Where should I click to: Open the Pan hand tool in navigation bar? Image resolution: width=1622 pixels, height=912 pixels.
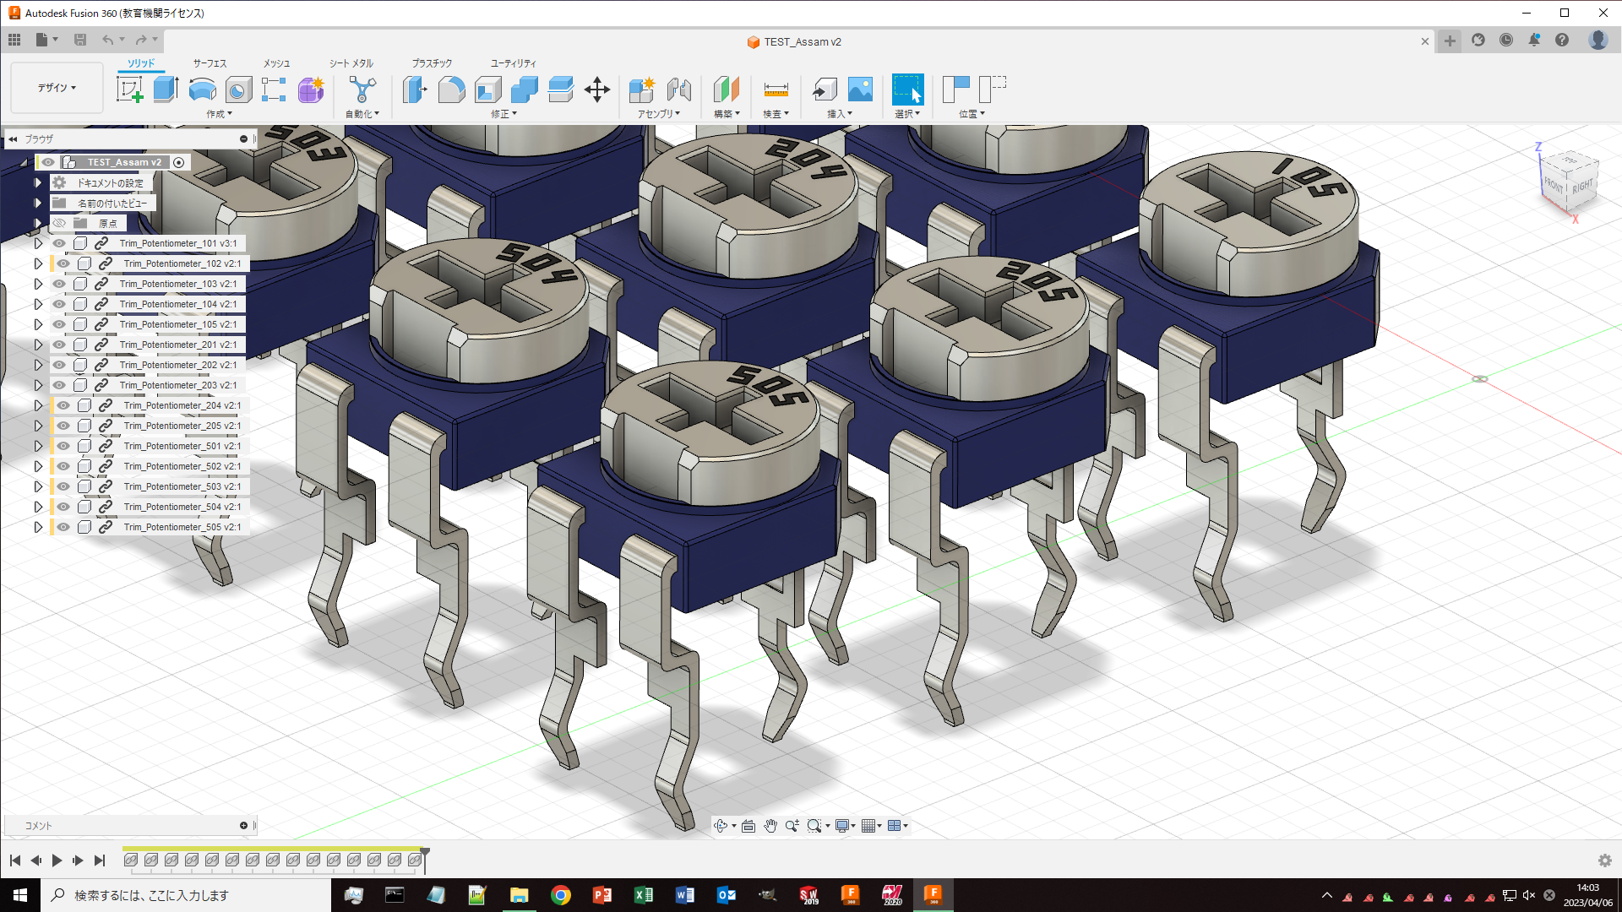[x=770, y=826]
